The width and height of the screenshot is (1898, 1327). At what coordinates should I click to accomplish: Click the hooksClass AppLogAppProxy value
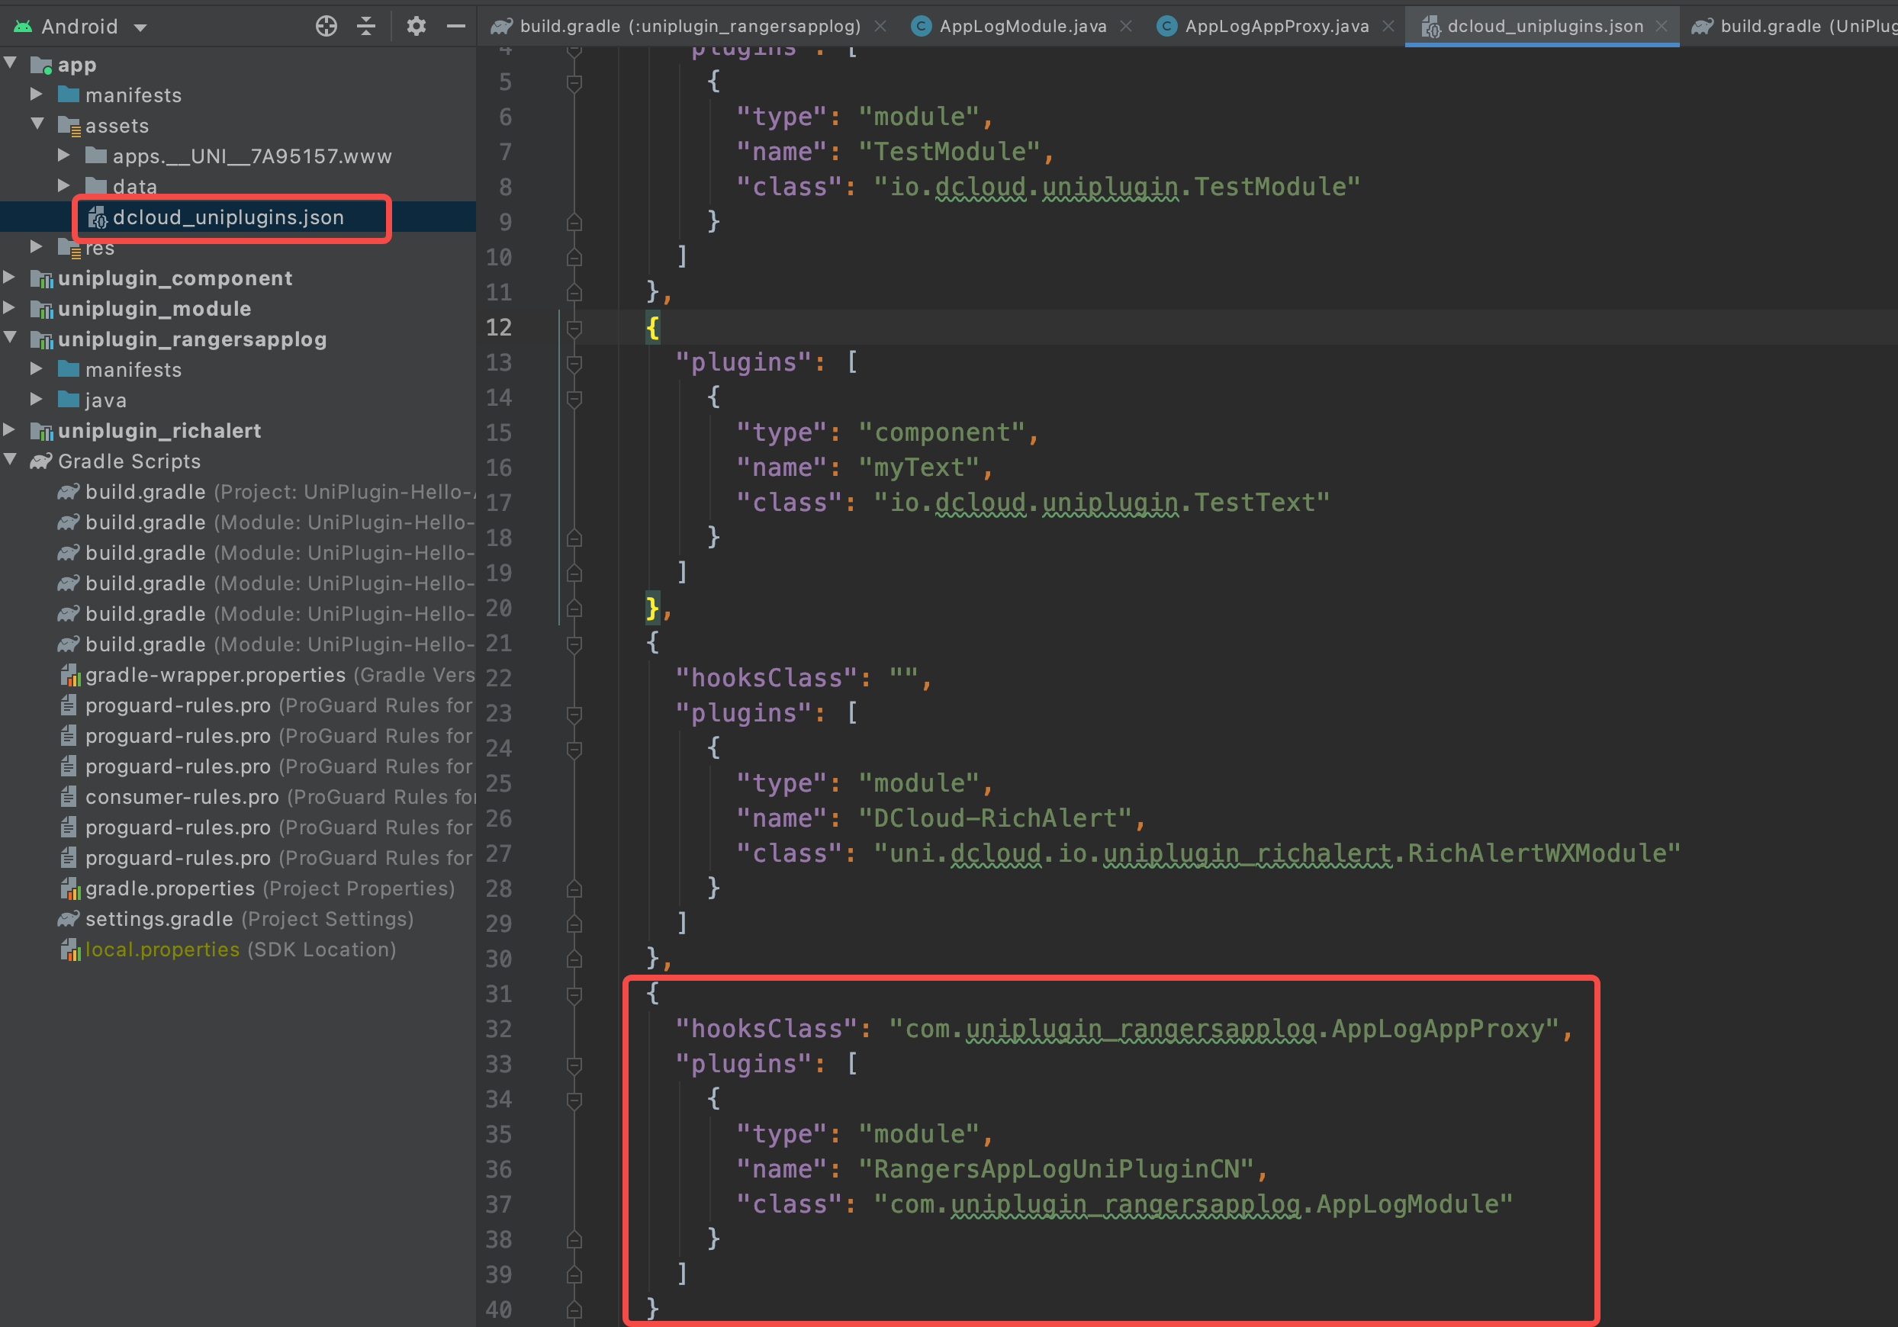(1224, 1030)
